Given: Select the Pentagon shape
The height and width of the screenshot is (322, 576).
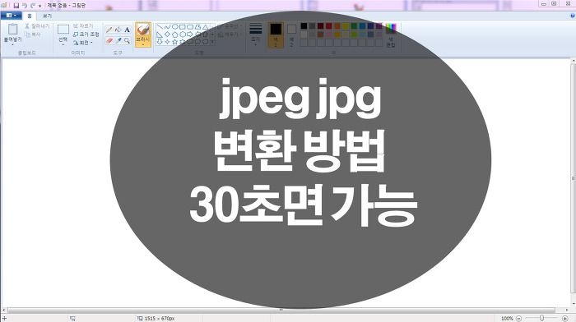Looking at the screenshot, I should click(174, 34).
